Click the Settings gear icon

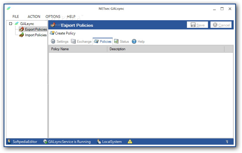click(53, 41)
